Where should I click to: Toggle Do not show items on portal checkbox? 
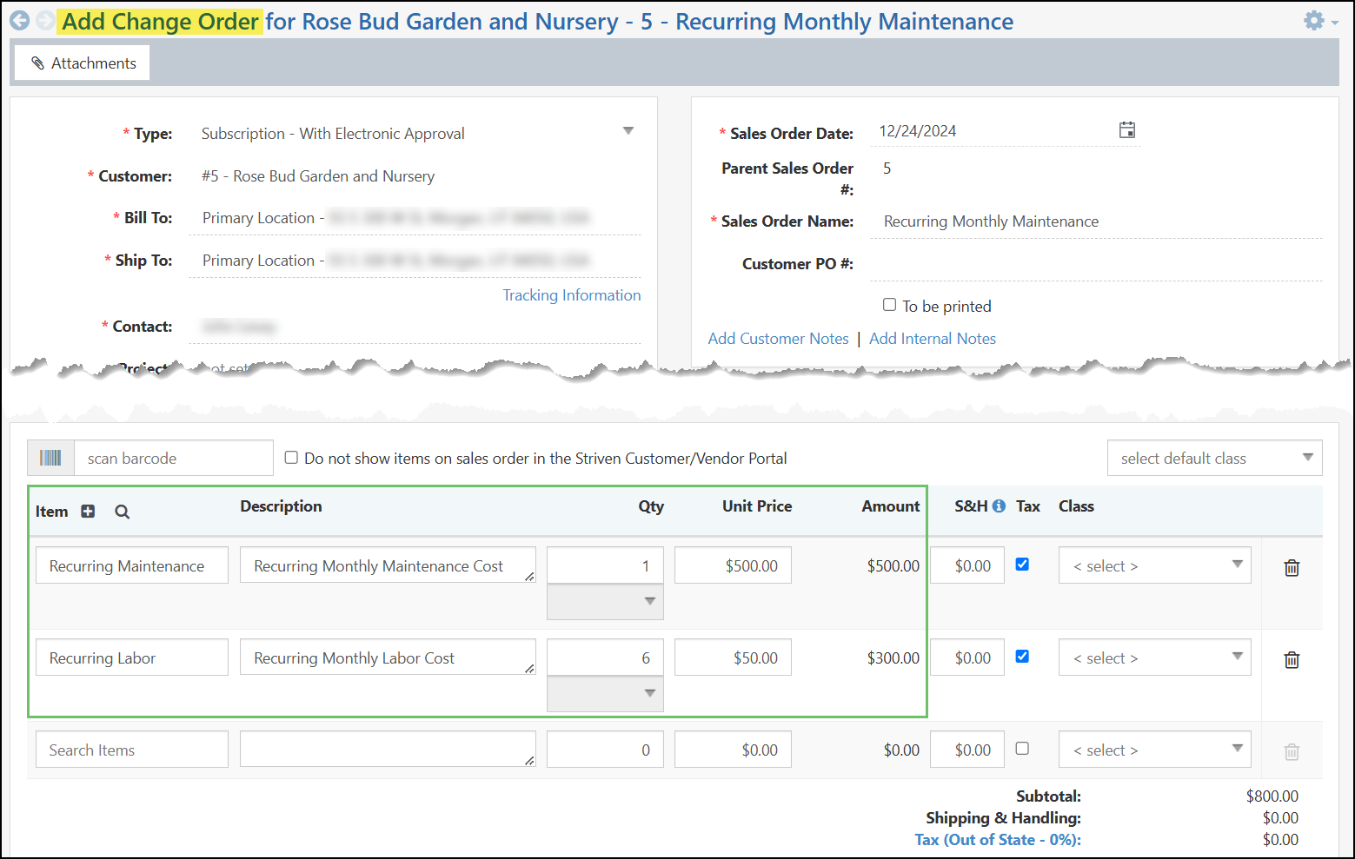tap(291, 457)
